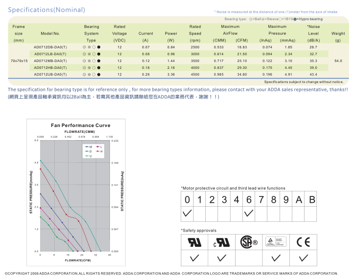349x278 pixels.
Task: Click the rated speed value 4500
Action: pyautogui.click(x=195, y=74)
